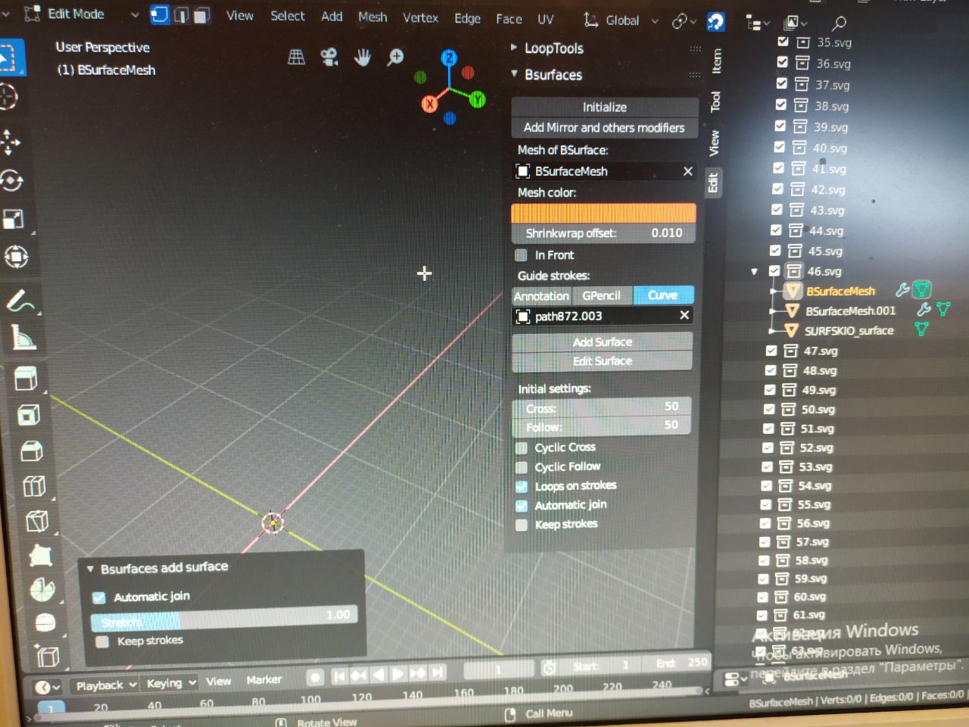The width and height of the screenshot is (969, 727).
Task: Toggle camera view icon
Action: tap(329, 58)
